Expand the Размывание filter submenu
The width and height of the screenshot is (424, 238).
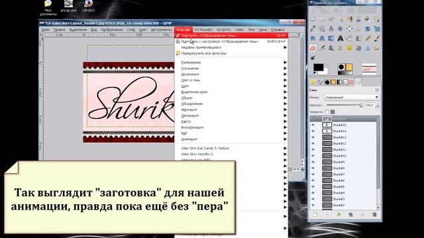tap(231, 63)
